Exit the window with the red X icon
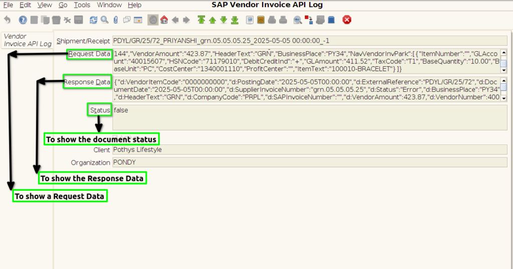Viewport: 513px width, 269px height. (x=347, y=20)
